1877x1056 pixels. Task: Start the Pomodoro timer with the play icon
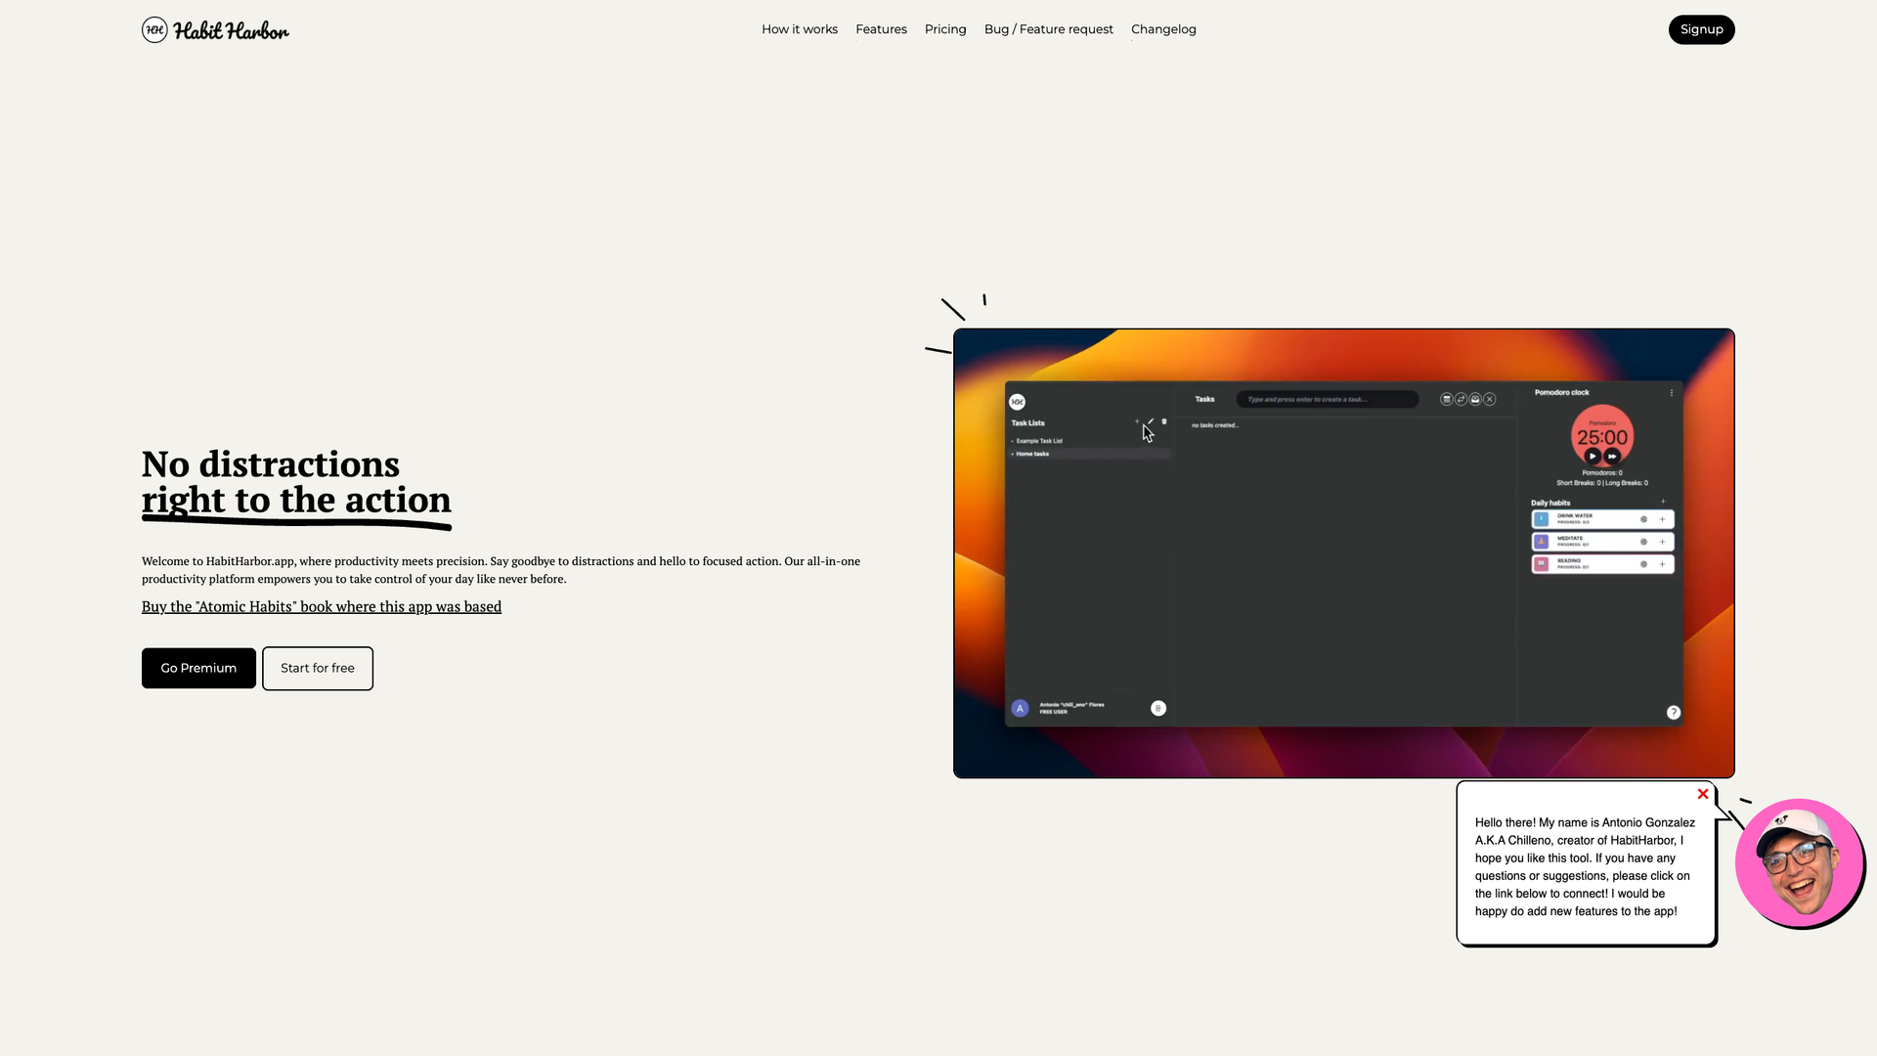tap(1593, 457)
